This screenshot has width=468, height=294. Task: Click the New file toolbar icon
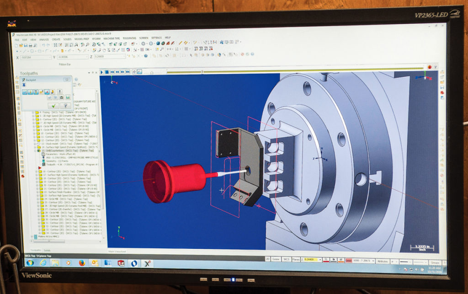point(16,45)
